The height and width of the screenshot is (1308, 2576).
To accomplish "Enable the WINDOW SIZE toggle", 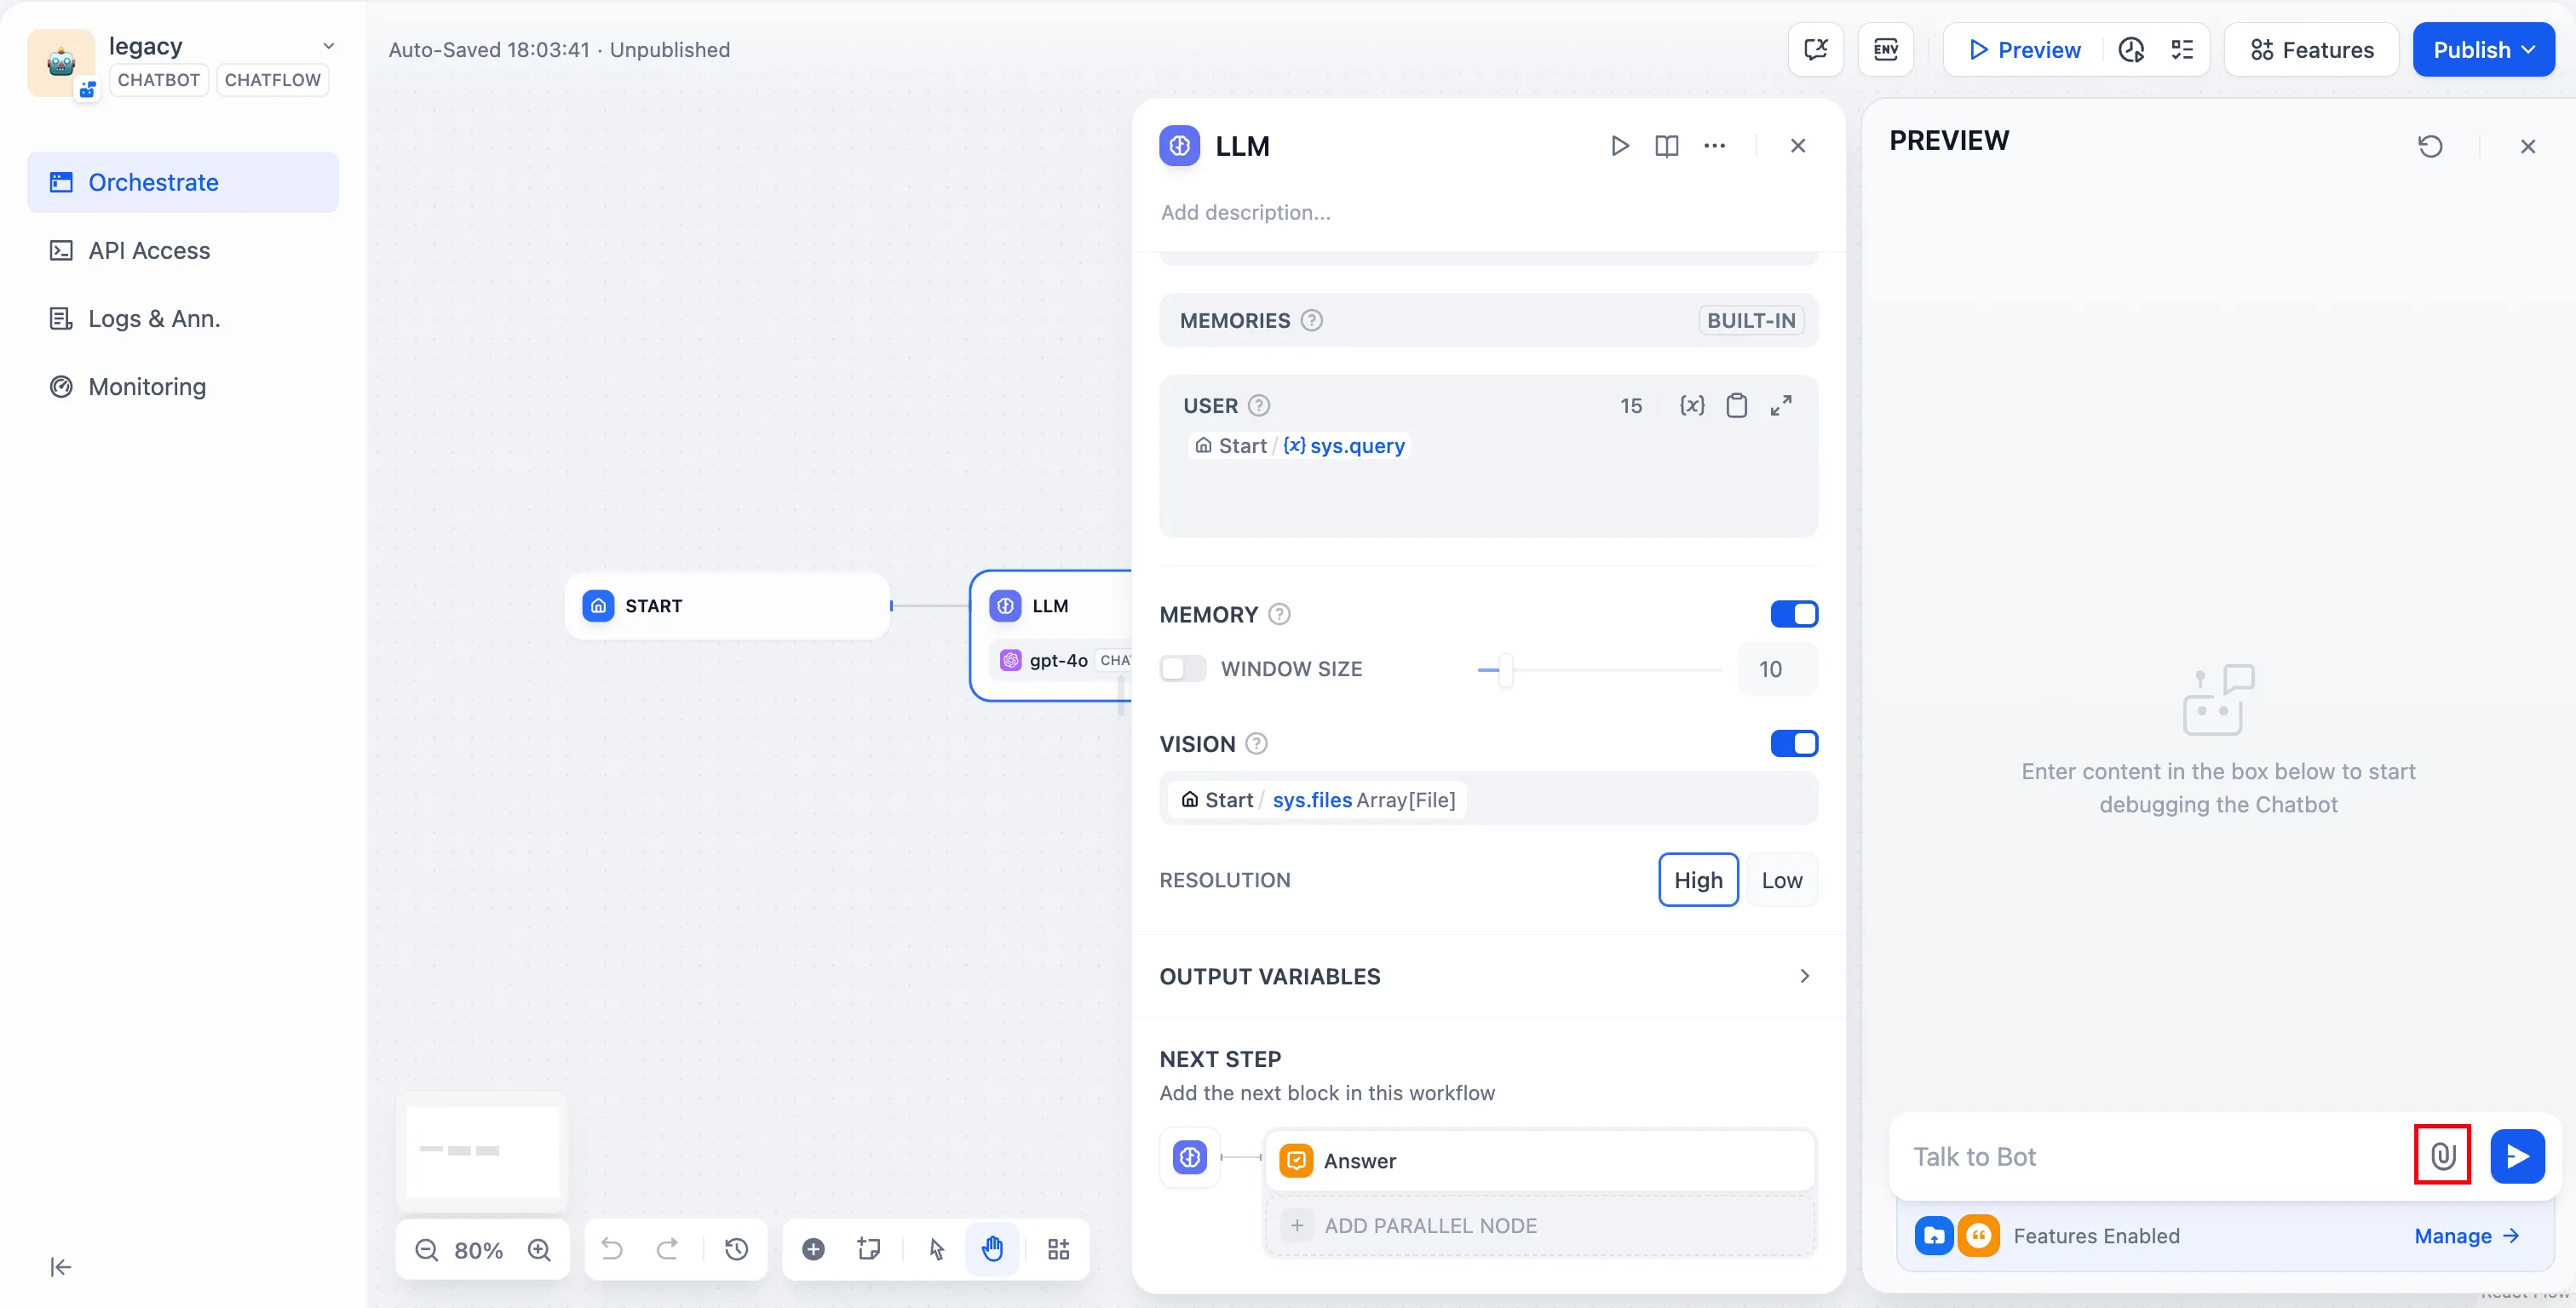I will [x=1183, y=668].
